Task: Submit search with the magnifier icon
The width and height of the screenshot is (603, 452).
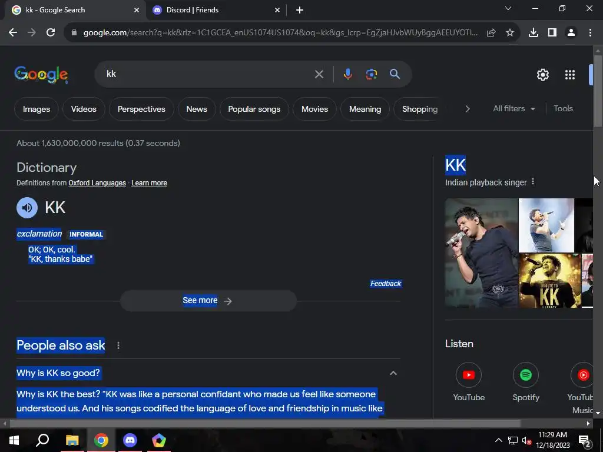Action: 395,74
